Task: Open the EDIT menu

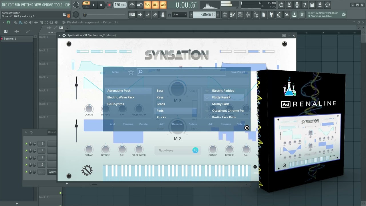Action: 11,5
